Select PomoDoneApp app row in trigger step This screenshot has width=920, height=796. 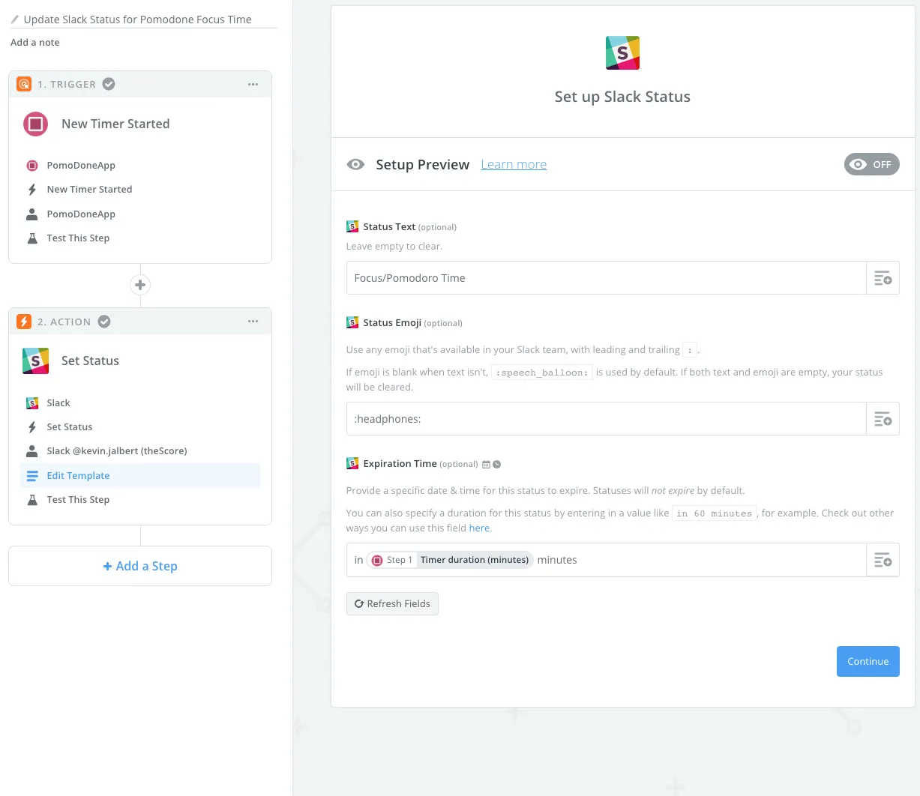click(x=140, y=166)
